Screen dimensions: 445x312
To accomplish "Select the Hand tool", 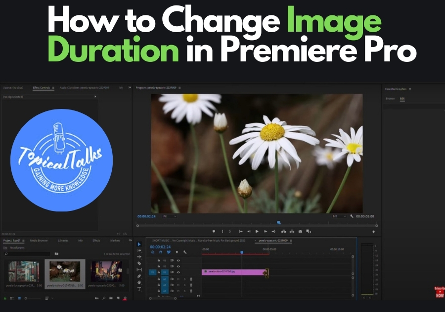I will click(139, 282).
